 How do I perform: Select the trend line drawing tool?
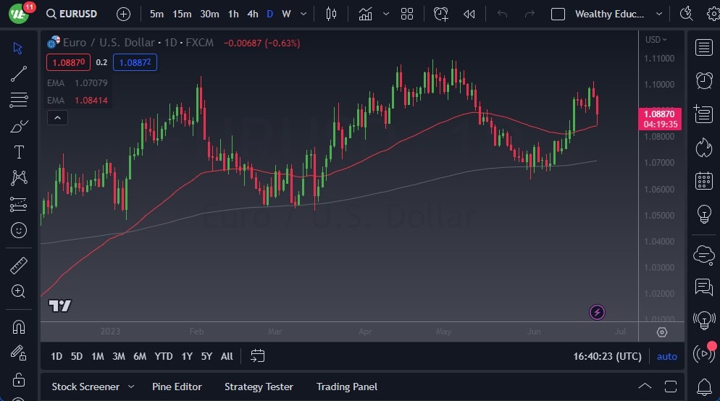(19, 74)
